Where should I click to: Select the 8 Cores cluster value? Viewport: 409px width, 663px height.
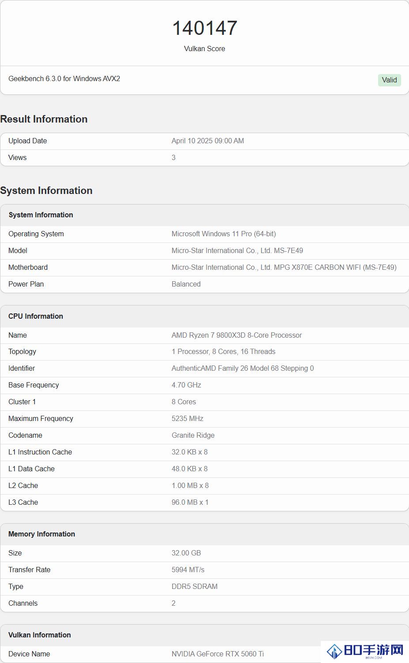[184, 402]
